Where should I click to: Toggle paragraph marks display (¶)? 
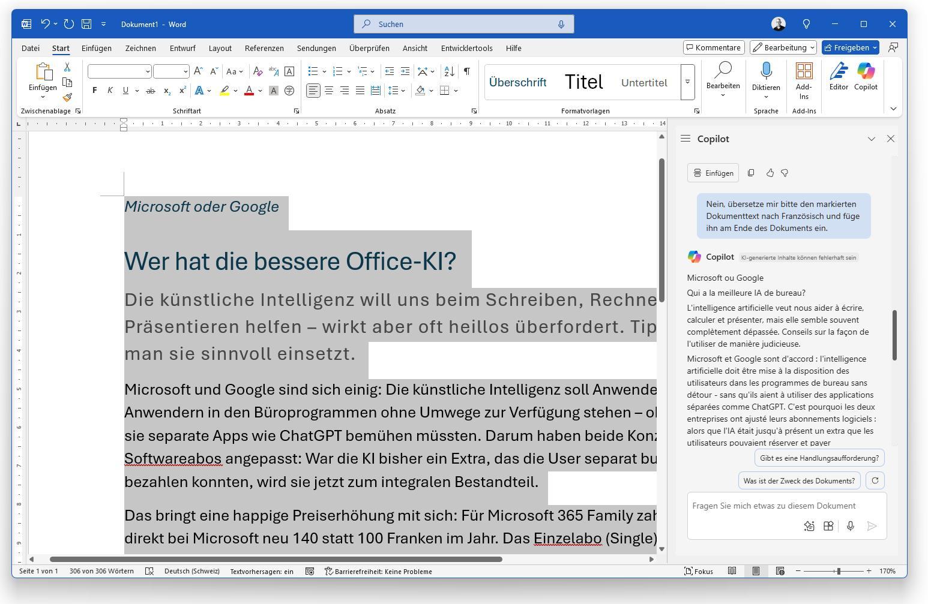[x=466, y=71]
